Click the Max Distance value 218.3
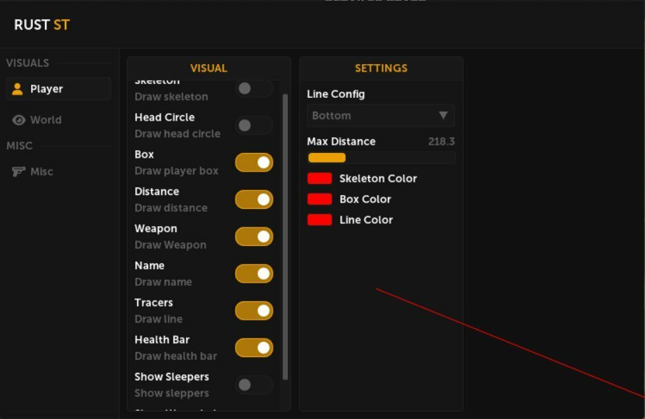This screenshot has width=645, height=419. pyautogui.click(x=442, y=141)
